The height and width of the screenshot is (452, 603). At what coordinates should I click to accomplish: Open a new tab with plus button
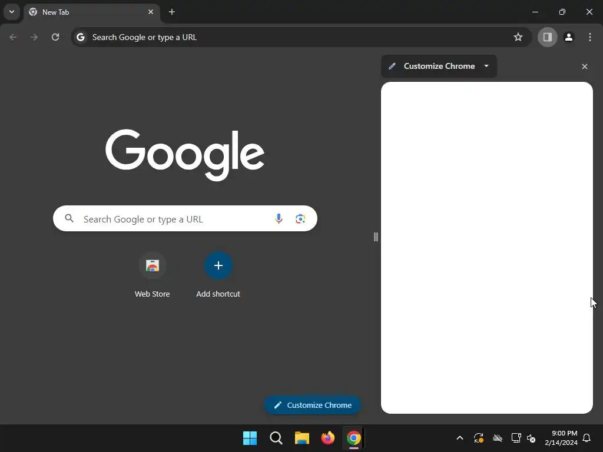point(172,12)
